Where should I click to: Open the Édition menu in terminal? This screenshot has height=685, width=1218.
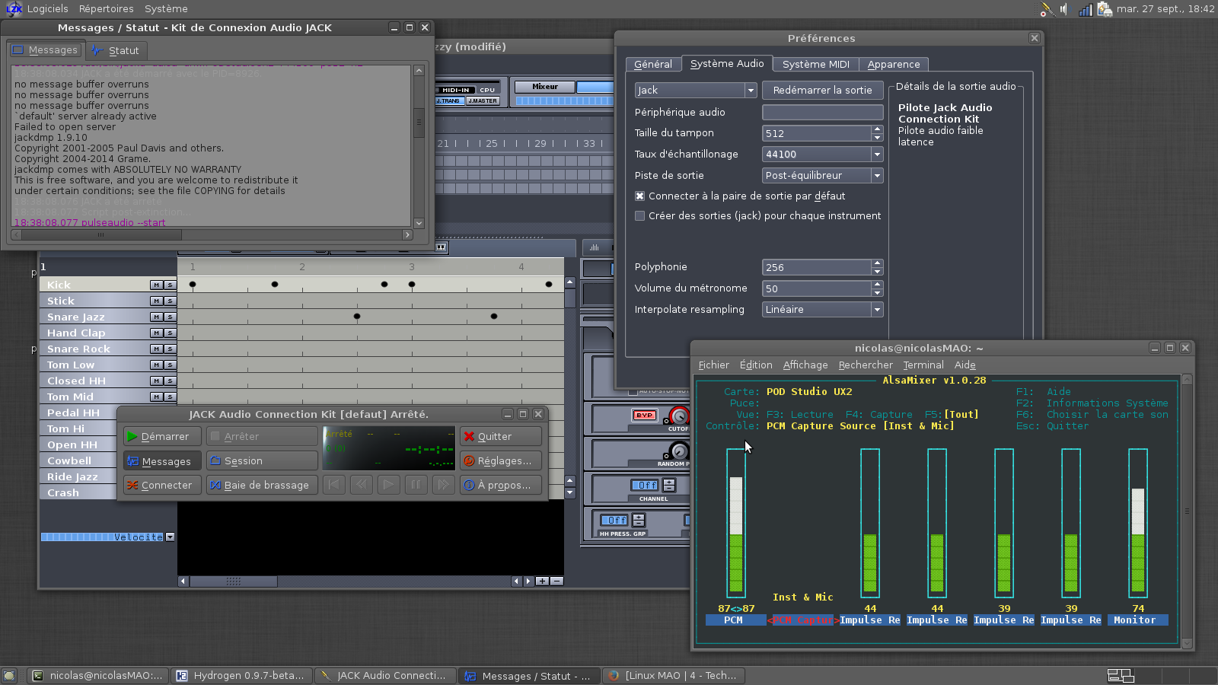pos(755,365)
